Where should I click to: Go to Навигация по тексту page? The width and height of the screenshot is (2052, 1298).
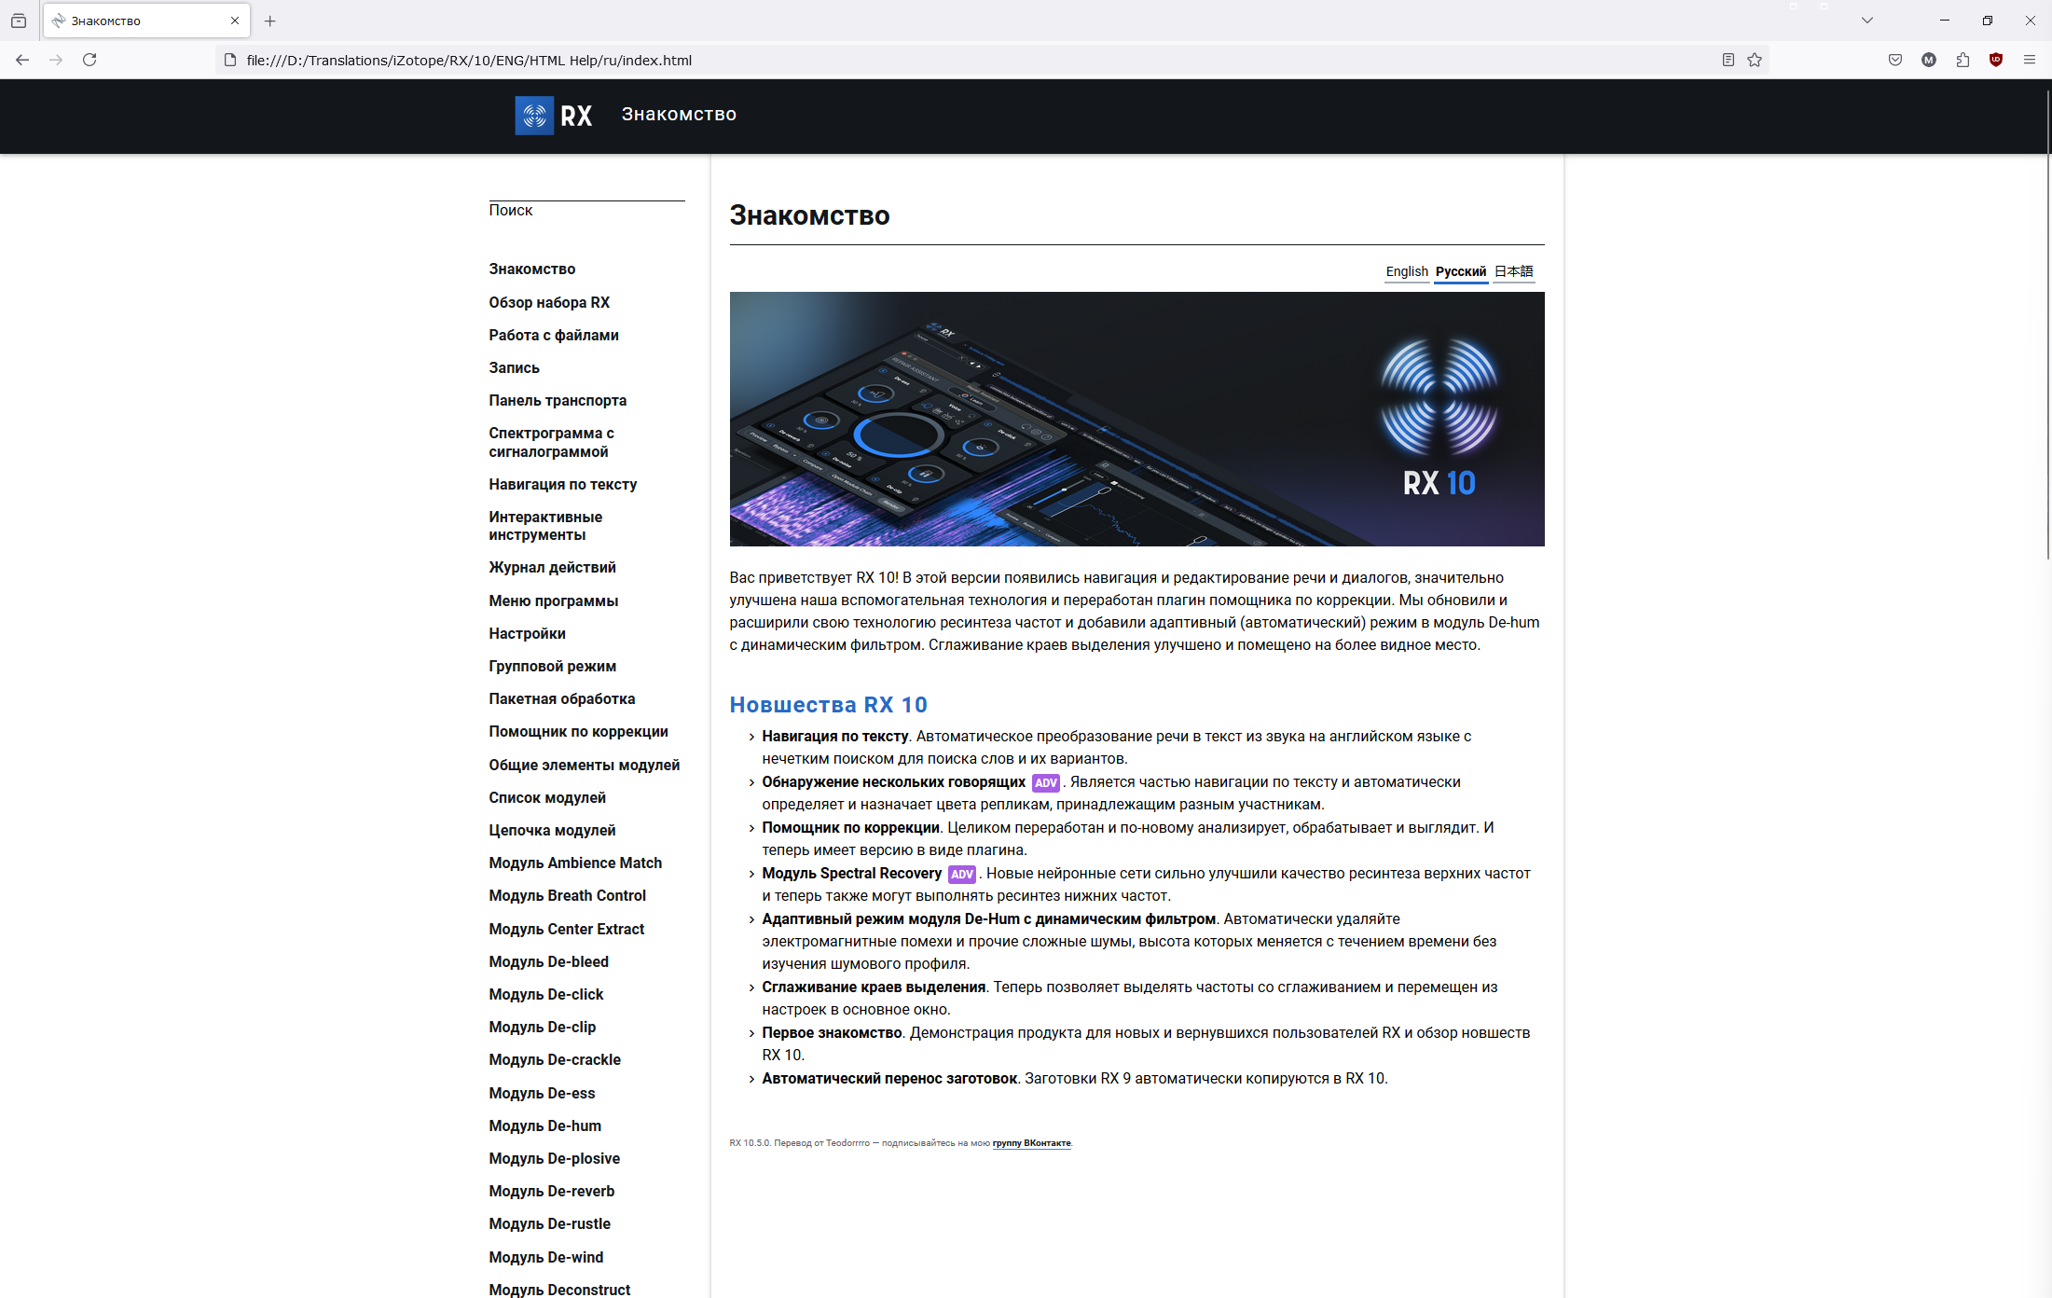[x=562, y=484]
